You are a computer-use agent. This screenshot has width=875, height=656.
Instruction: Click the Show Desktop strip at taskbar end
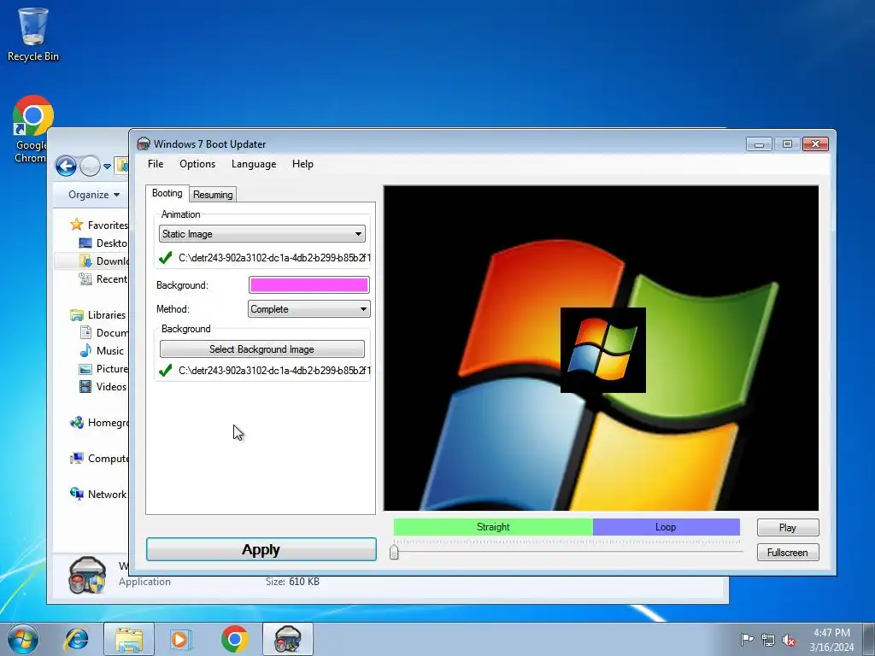coord(869,639)
